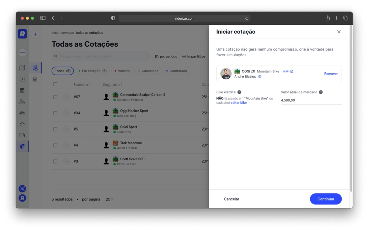Click the Valor atual de mercado field
The height and width of the screenshot is (230, 368).
pos(311,100)
